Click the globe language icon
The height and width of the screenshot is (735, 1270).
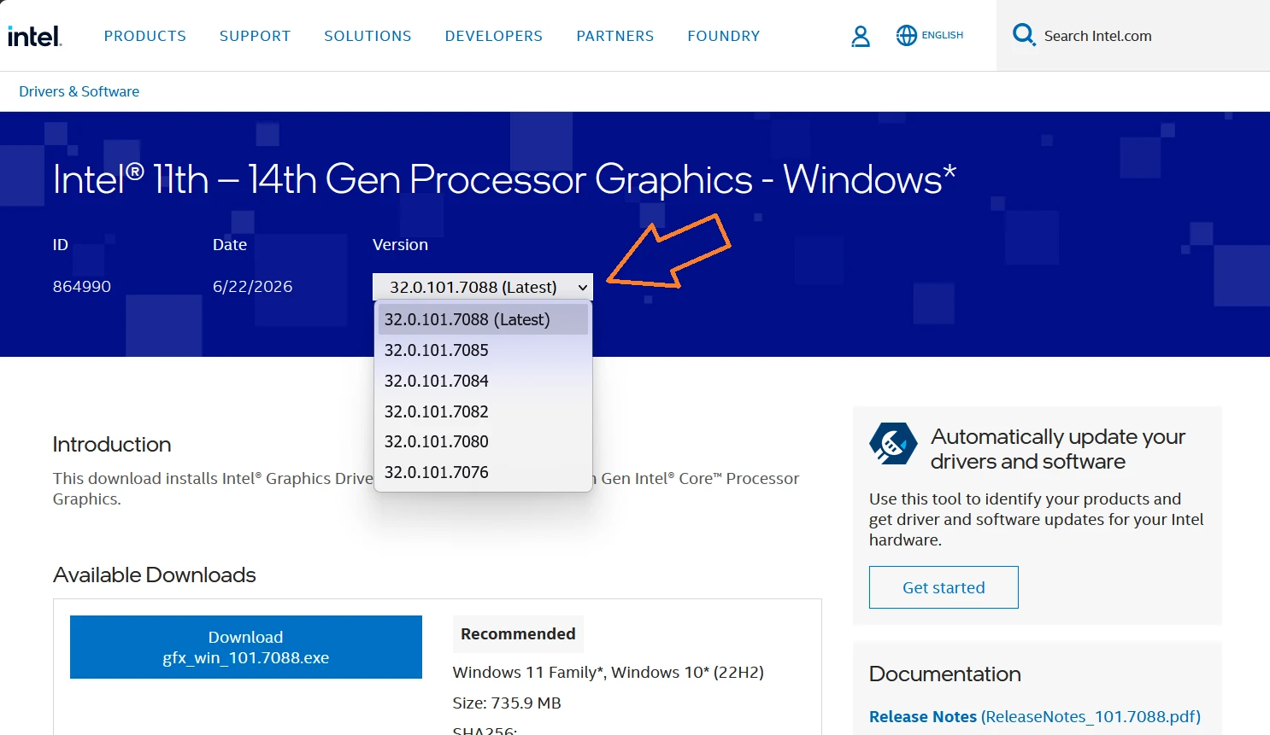coord(906,35)
